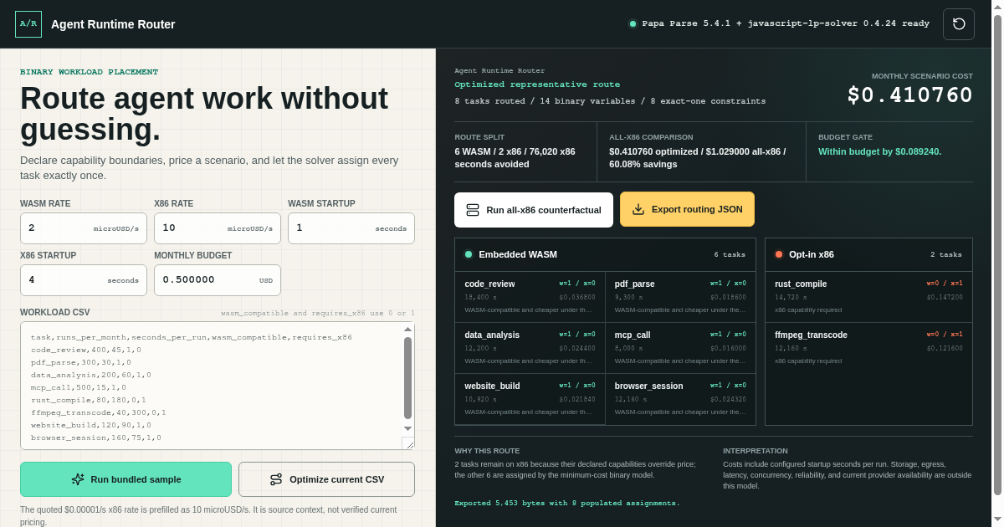Focus the x86 startup seconds field
This screenshot has width=1004, height=527.
pyautogui.click(x=84, y=280)
